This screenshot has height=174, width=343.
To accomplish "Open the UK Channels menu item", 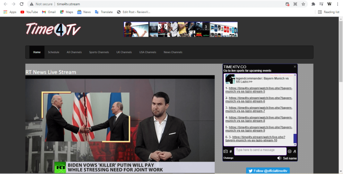I will click(124, 52).
